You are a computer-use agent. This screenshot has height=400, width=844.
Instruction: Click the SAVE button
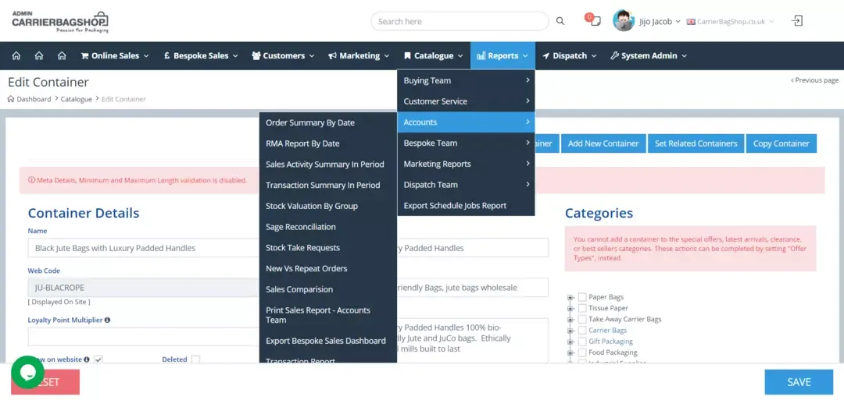click(799, 382)
